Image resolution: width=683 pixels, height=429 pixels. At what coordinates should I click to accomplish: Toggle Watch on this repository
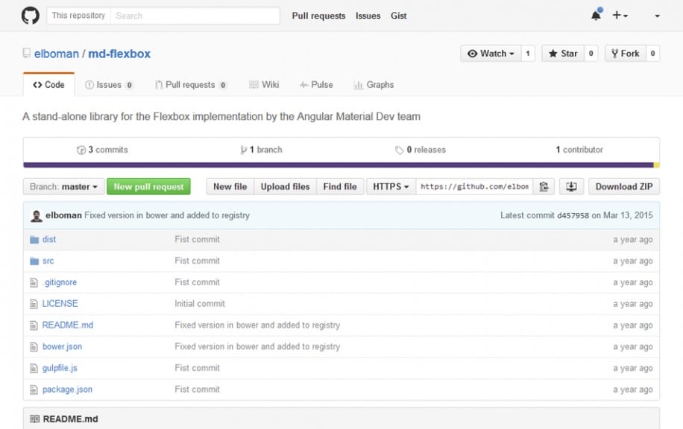[x=488, y=53]
